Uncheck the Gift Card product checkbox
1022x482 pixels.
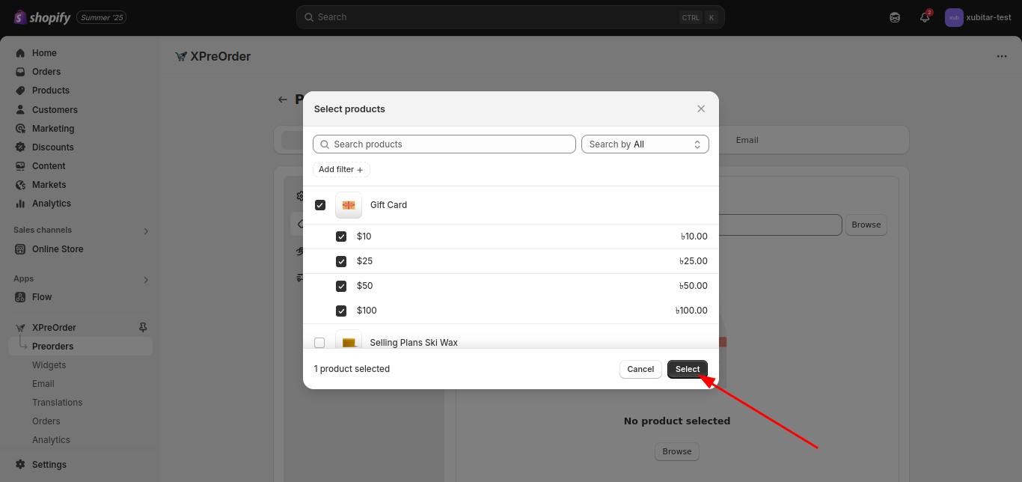tap(320, 205)
